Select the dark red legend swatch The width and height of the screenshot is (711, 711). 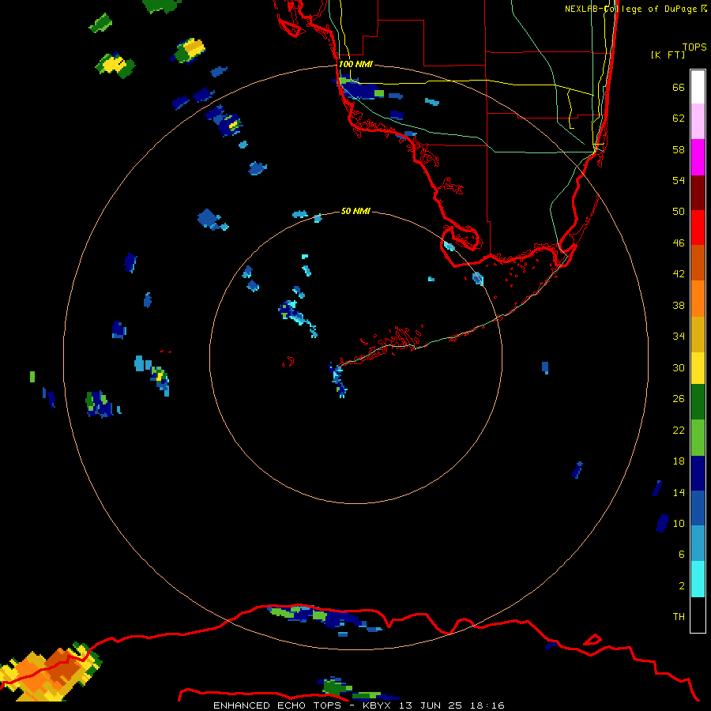click(698, 193)
